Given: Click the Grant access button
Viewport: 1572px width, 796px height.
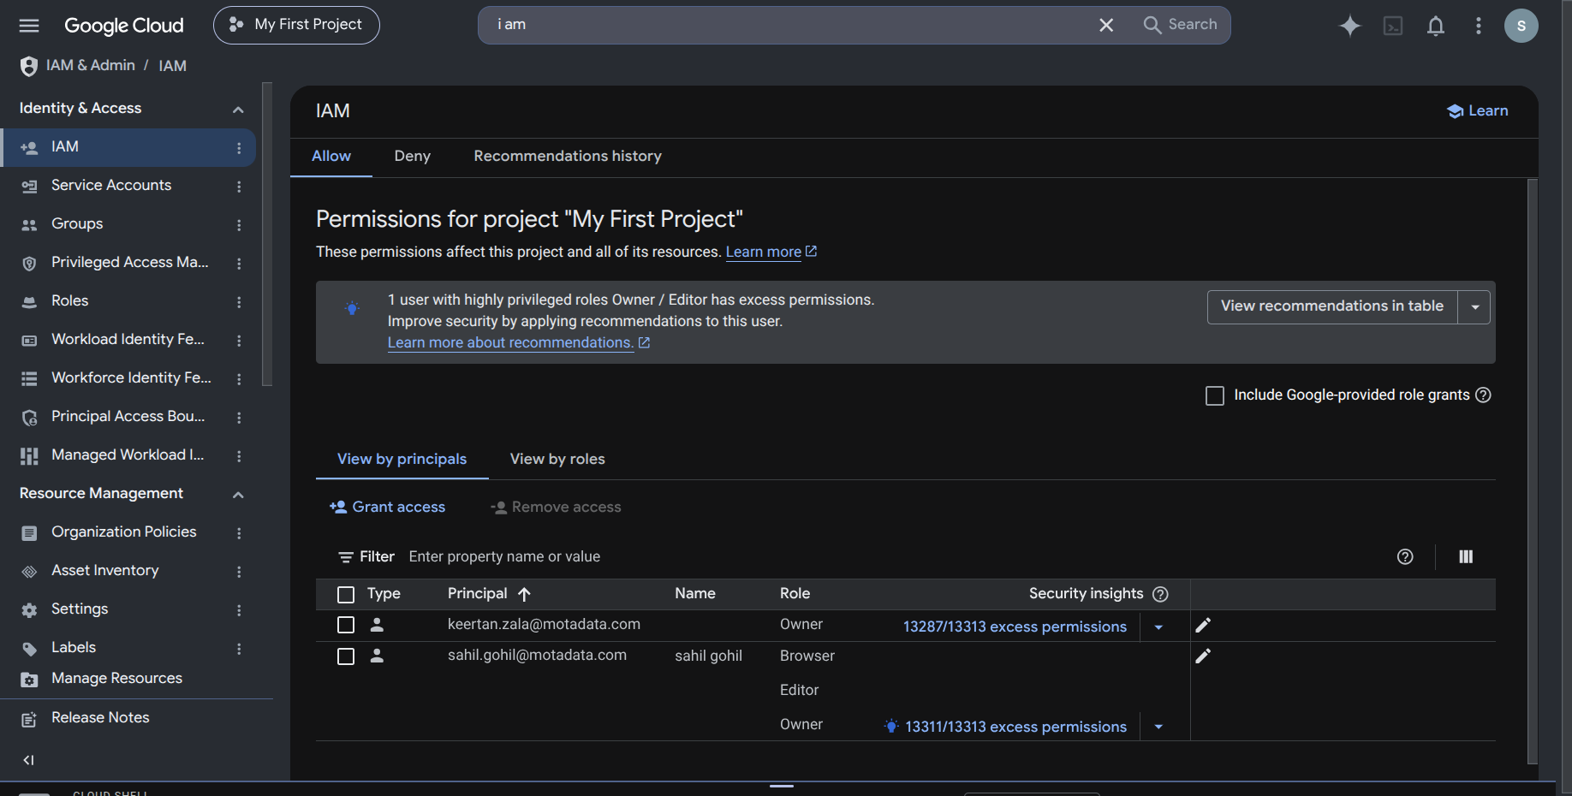Looking at the screenshot, I should tap(388, 508).
